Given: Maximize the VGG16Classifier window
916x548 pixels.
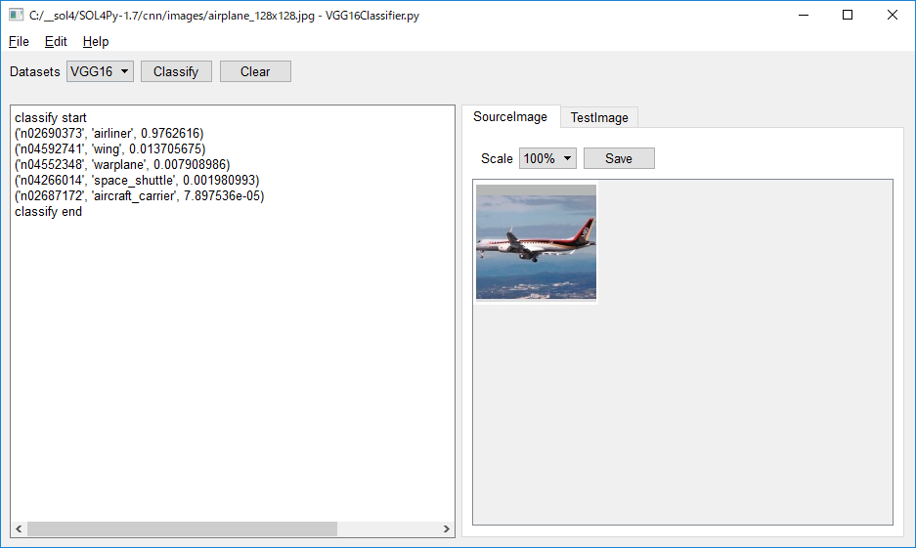Looking at the screenshot, I should click(x=848, y=16).
